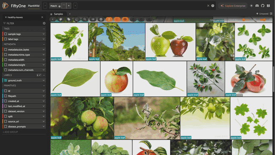The image size is (275, 155).
Task: Open the maple leaves thumbnail
Action: point(251,118)
